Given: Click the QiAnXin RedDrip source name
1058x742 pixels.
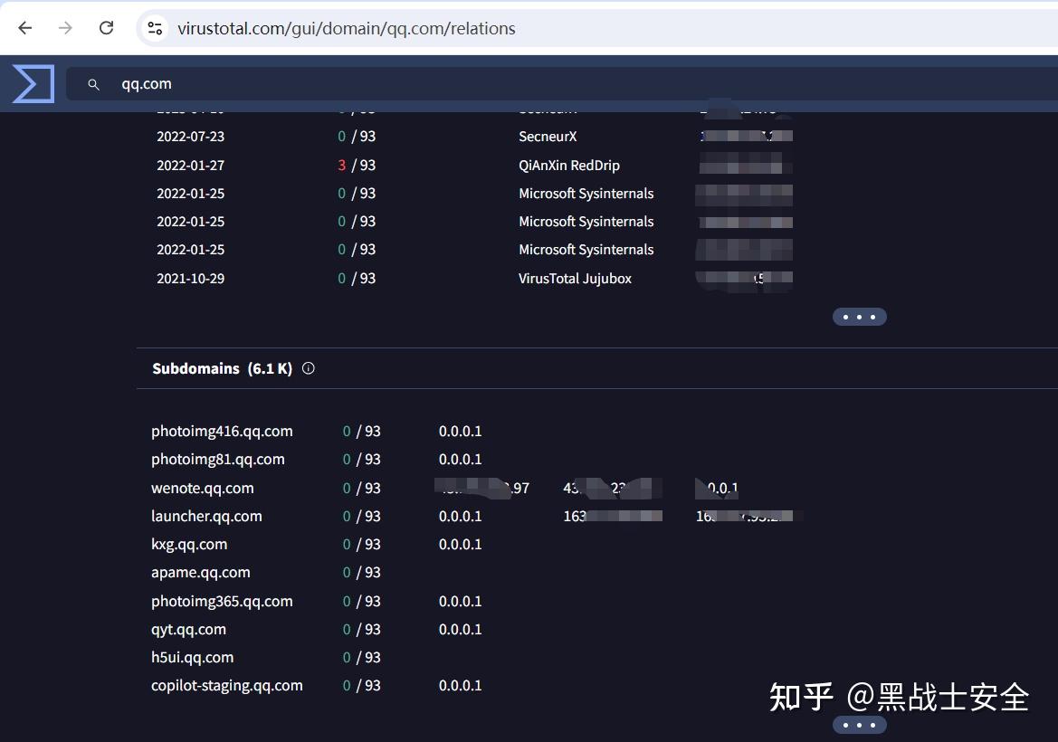Looking at the screenshot, I should pos(568,166).
